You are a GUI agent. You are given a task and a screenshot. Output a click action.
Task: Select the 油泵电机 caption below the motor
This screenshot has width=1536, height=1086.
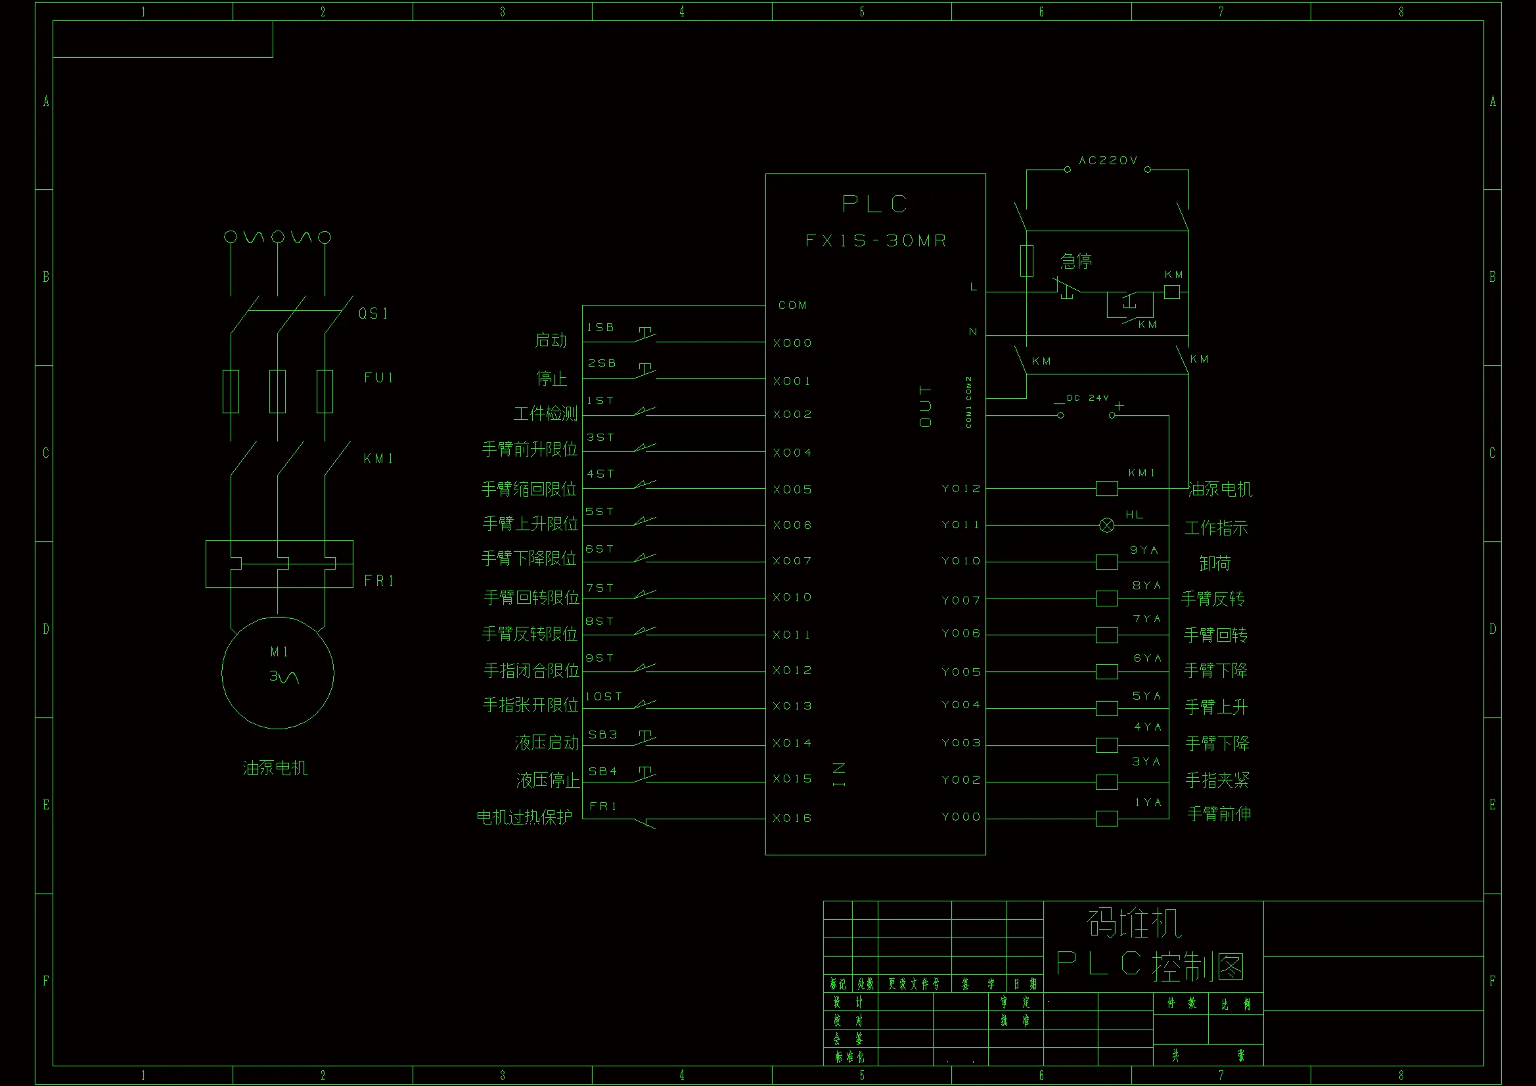[275, 768]
